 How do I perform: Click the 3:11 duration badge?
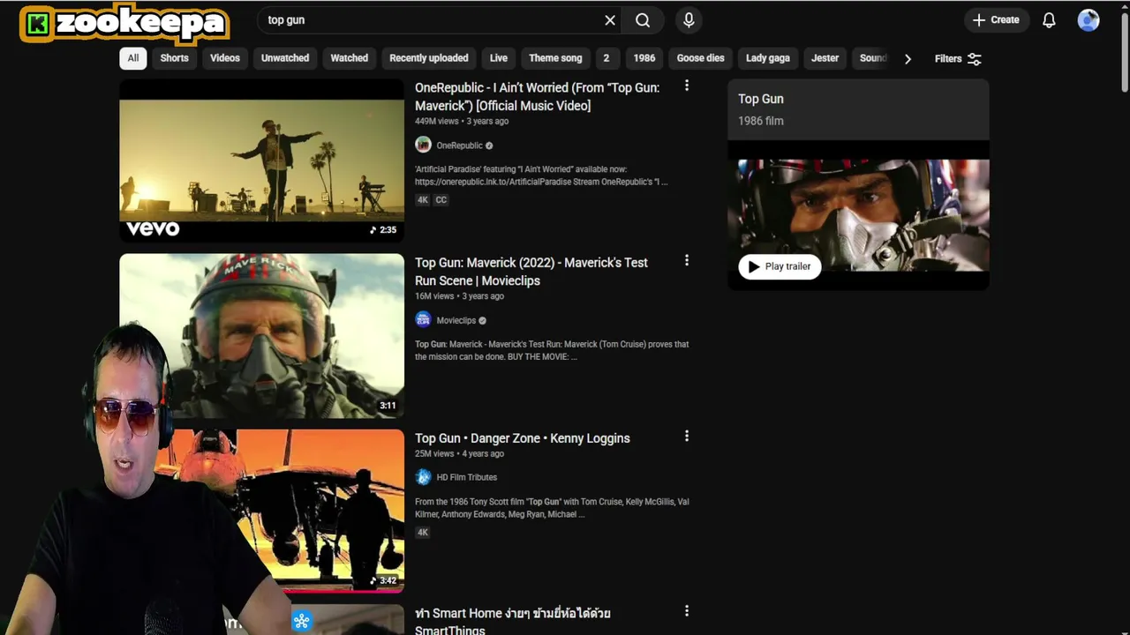tap(388, 406)
